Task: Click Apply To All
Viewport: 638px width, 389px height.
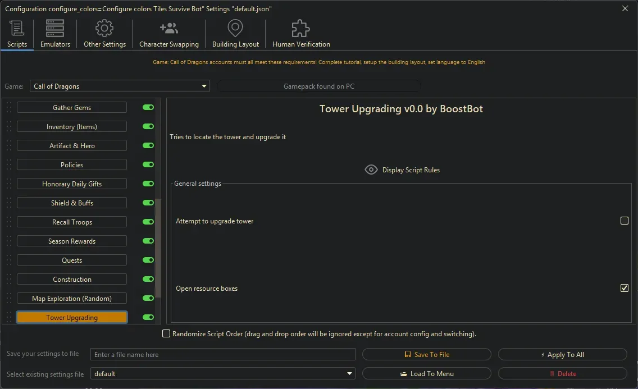Action: pyautogui.click(x=562, y=354)
